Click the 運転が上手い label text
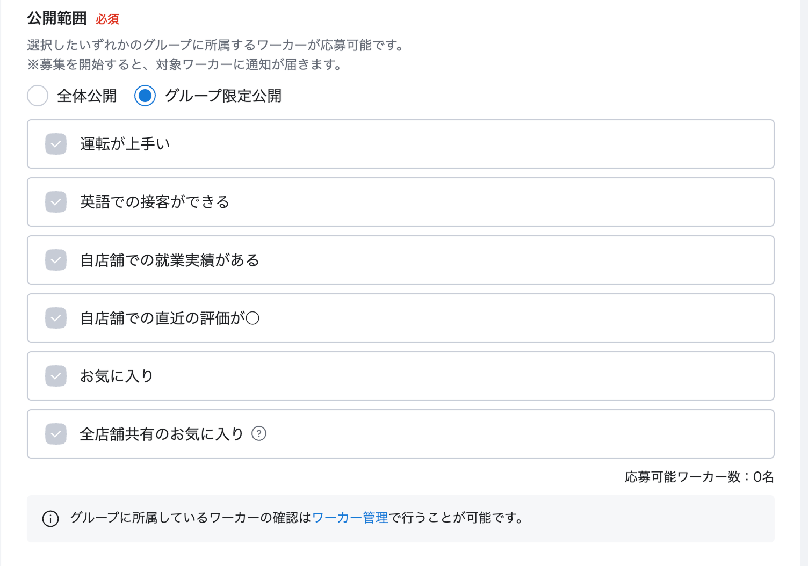 (125, 144)
